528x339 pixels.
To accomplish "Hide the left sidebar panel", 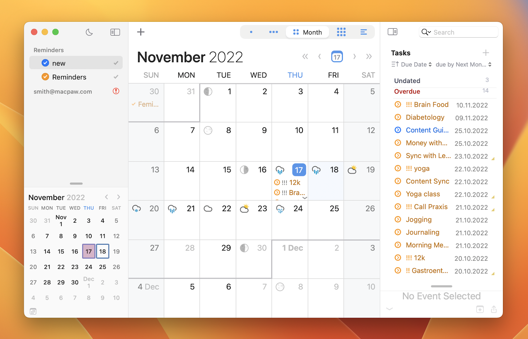I will coord(115,32).
